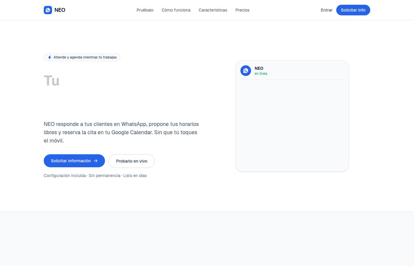Click the Probarlo en vivo button

coord(132,161)
